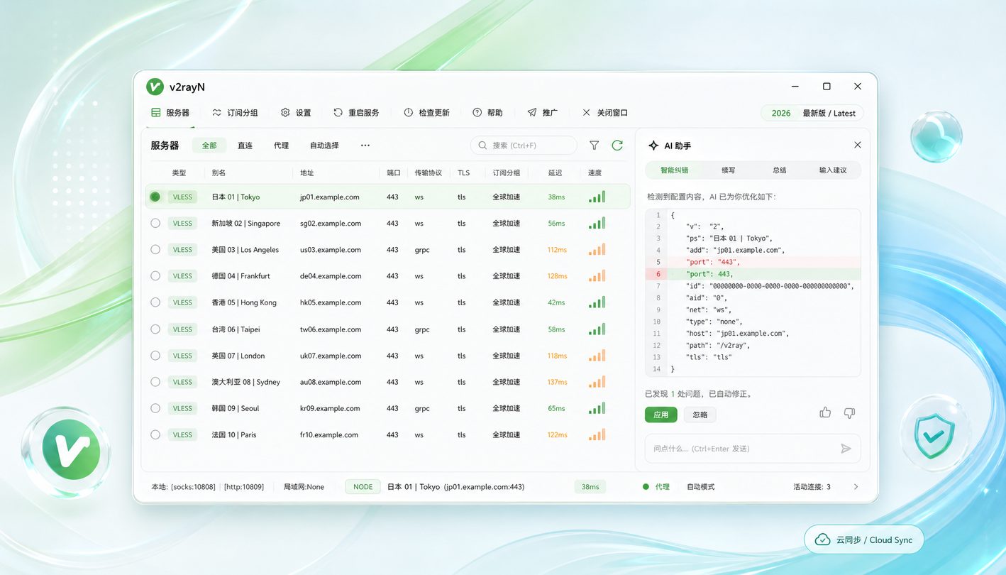Click the 云同步 / Cloud Sync button

(864, 540)
